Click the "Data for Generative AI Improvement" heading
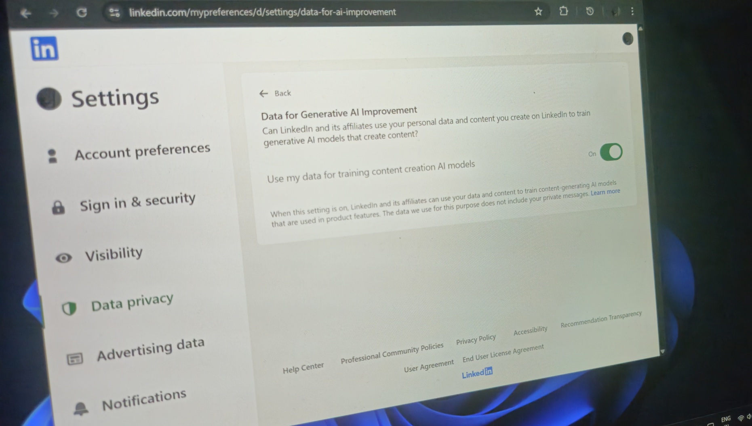752x426 pixels. pos(339,113)
